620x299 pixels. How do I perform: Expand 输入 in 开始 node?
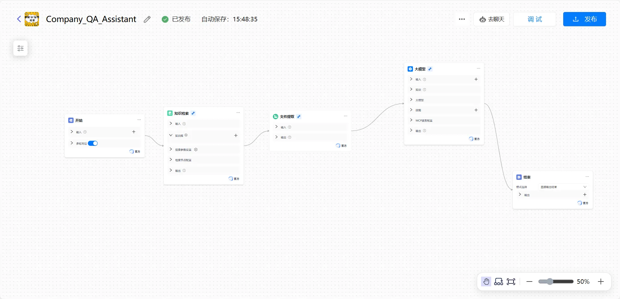coord(72,132)
